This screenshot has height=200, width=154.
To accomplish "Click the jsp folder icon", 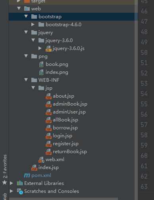I will (x=41, y=88).
